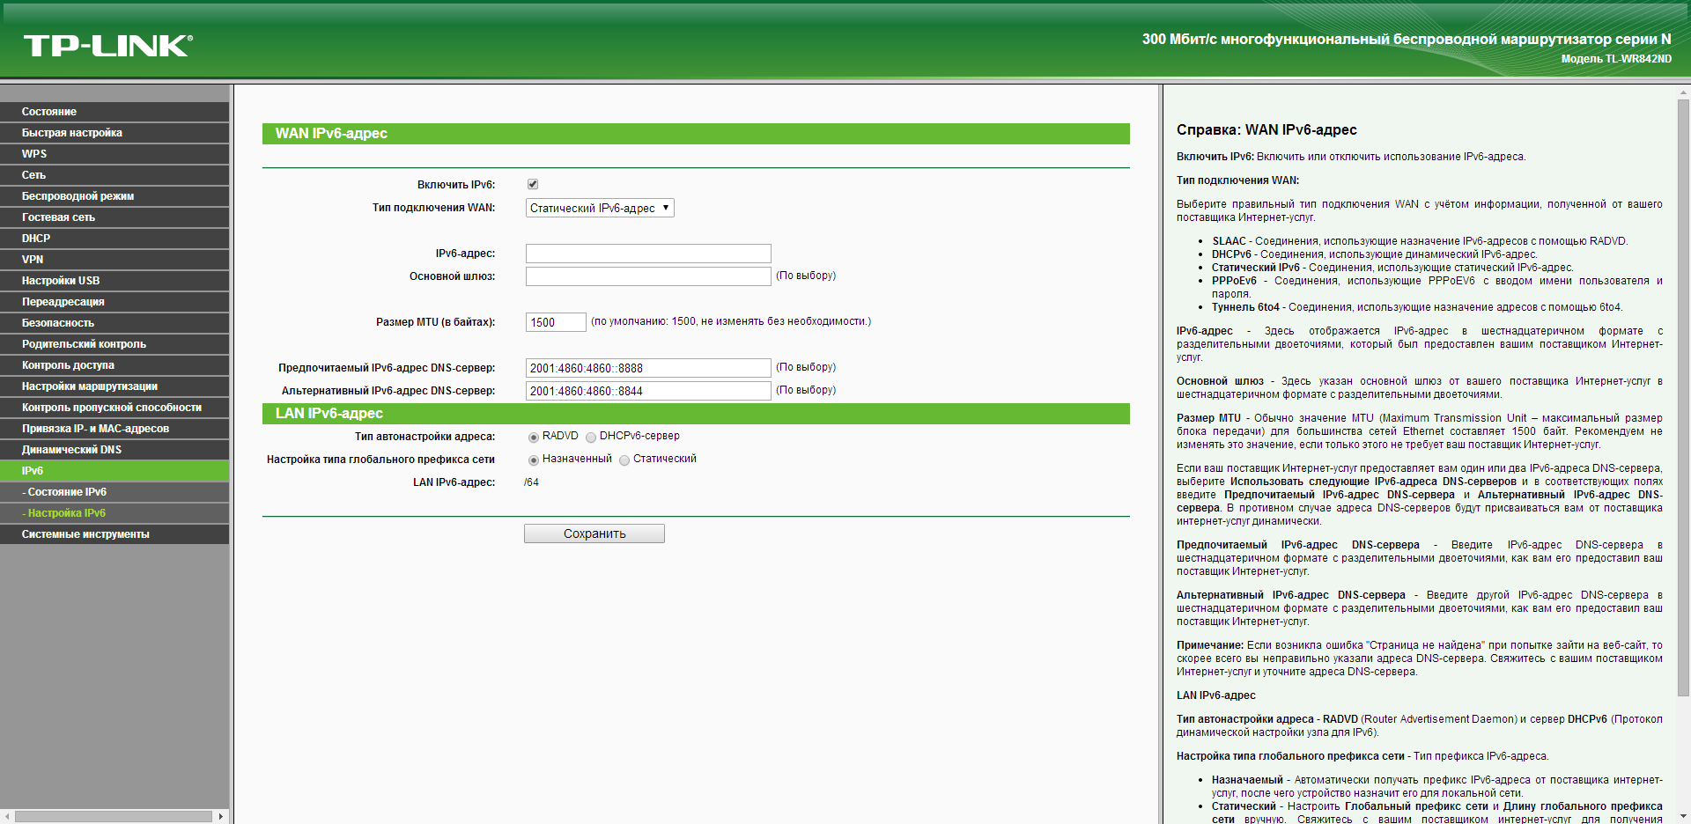
Task: Open Беспроводной режим settings
Action: point(114,196)
